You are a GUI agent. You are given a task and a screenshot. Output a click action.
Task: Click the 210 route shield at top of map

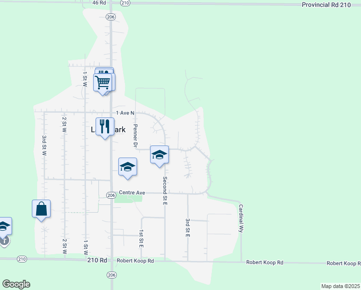tap(125, 3)
